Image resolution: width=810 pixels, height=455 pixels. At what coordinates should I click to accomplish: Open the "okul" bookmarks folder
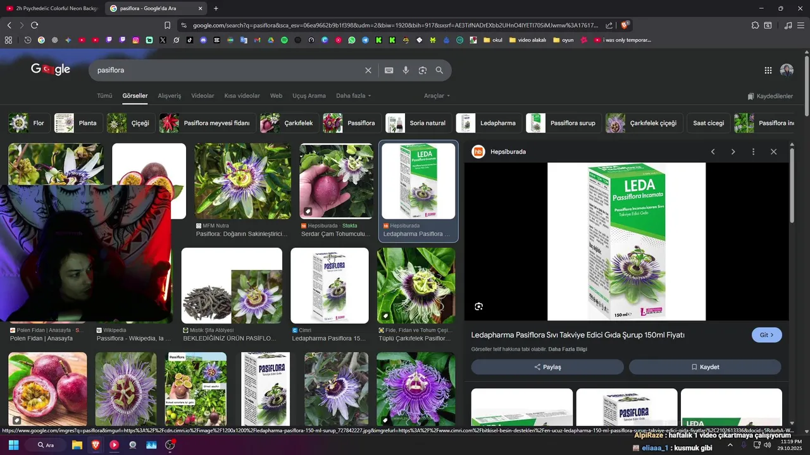pyautogui.click(x=492, y=40)
